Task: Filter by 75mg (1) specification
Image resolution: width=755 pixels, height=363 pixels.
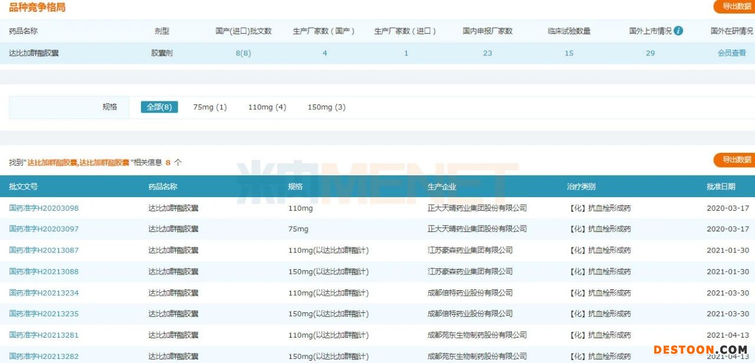Action: pyautogui.click(x=210, y=107)
